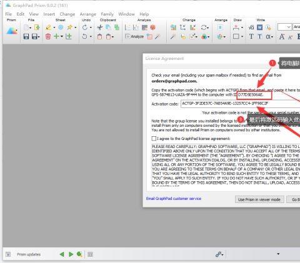Screen dimensions: 300x263
Task: Expand the pushpin dropdown arrow in Sheet group
Action: pos(76,27)
